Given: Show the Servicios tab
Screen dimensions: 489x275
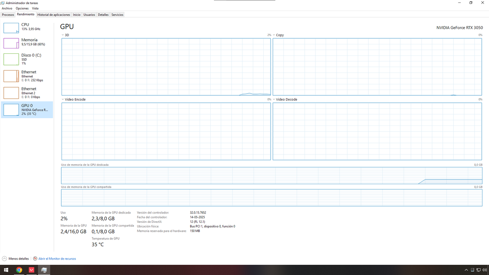Looking at the screenshot, I should pos(117,15).
